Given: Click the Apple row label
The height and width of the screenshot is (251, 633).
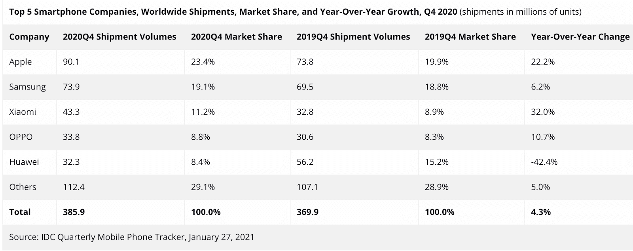Looking at the screenshot, I should (21, 62).
